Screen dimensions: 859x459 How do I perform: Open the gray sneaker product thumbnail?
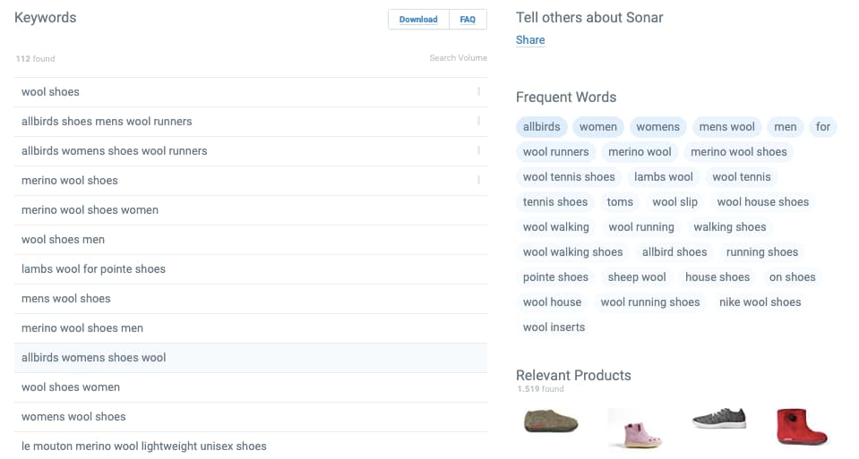click(x=719, y=419)
